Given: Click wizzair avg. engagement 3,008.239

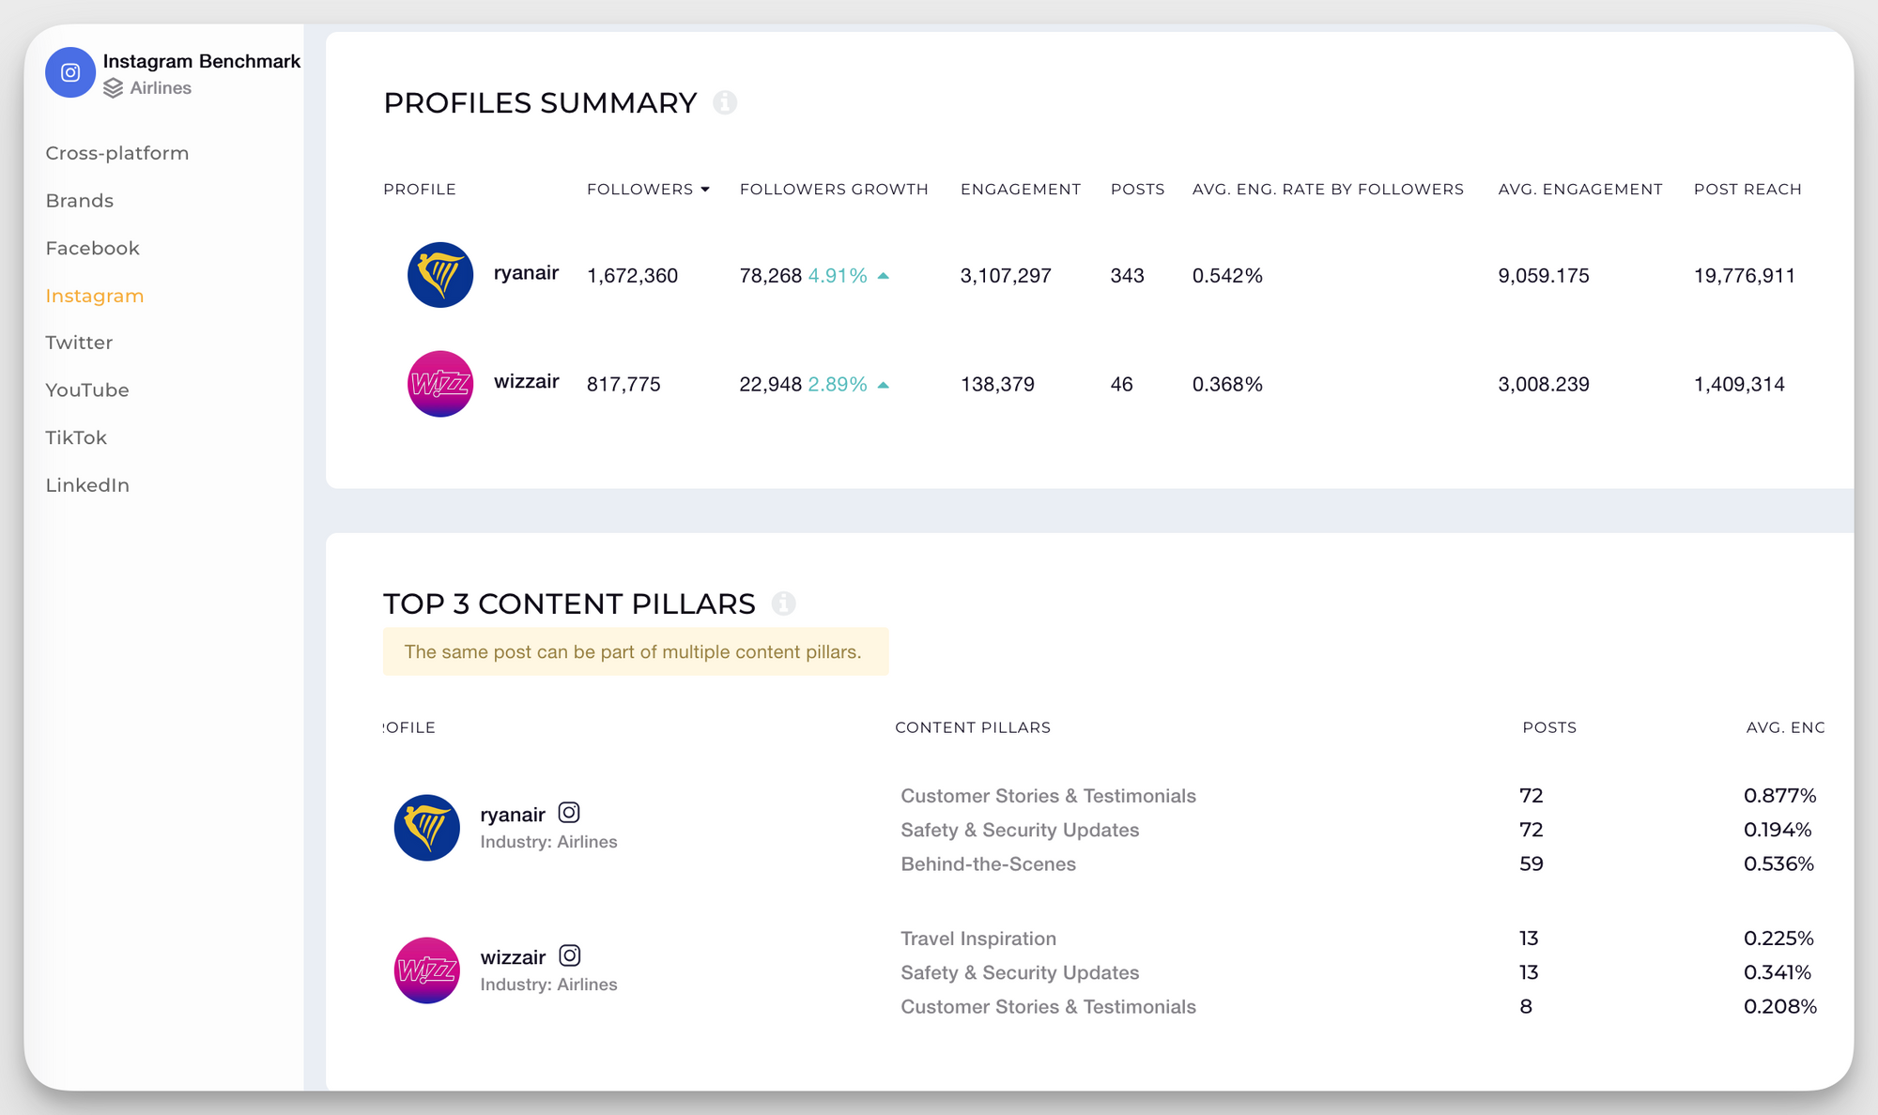Looking at the screenshot, I should coord(1544,385).
